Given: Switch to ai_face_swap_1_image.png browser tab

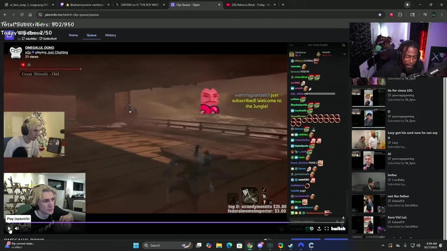Looking at the screenshot, I should pos(29,5).
